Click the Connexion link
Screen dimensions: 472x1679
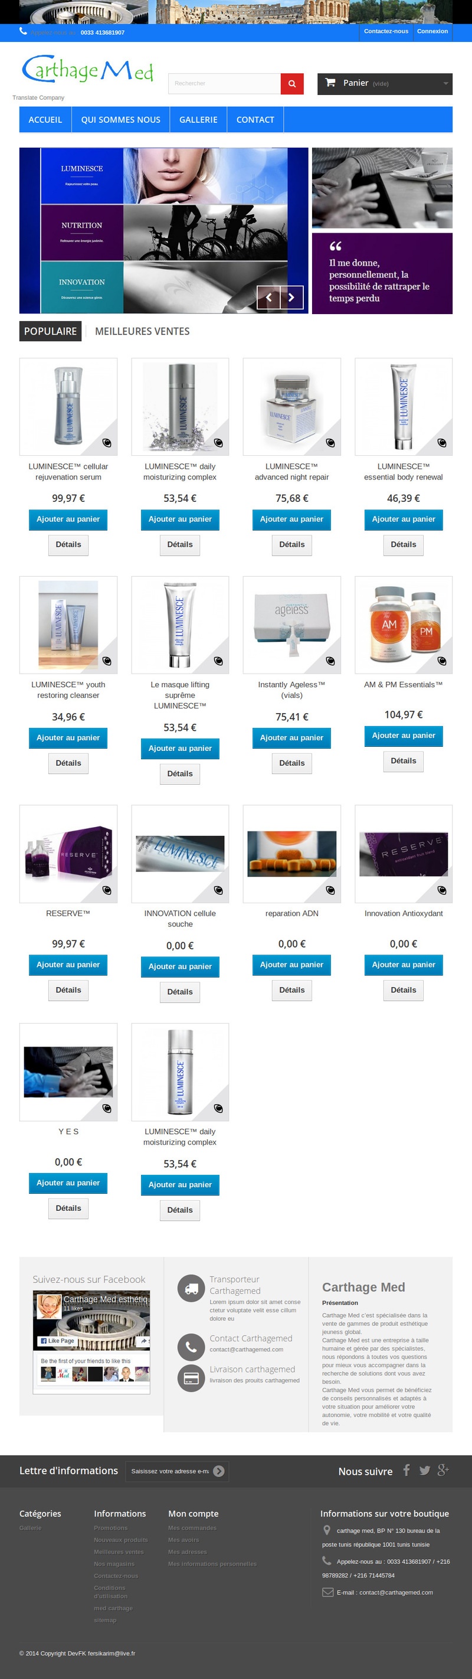click(432, 31)
